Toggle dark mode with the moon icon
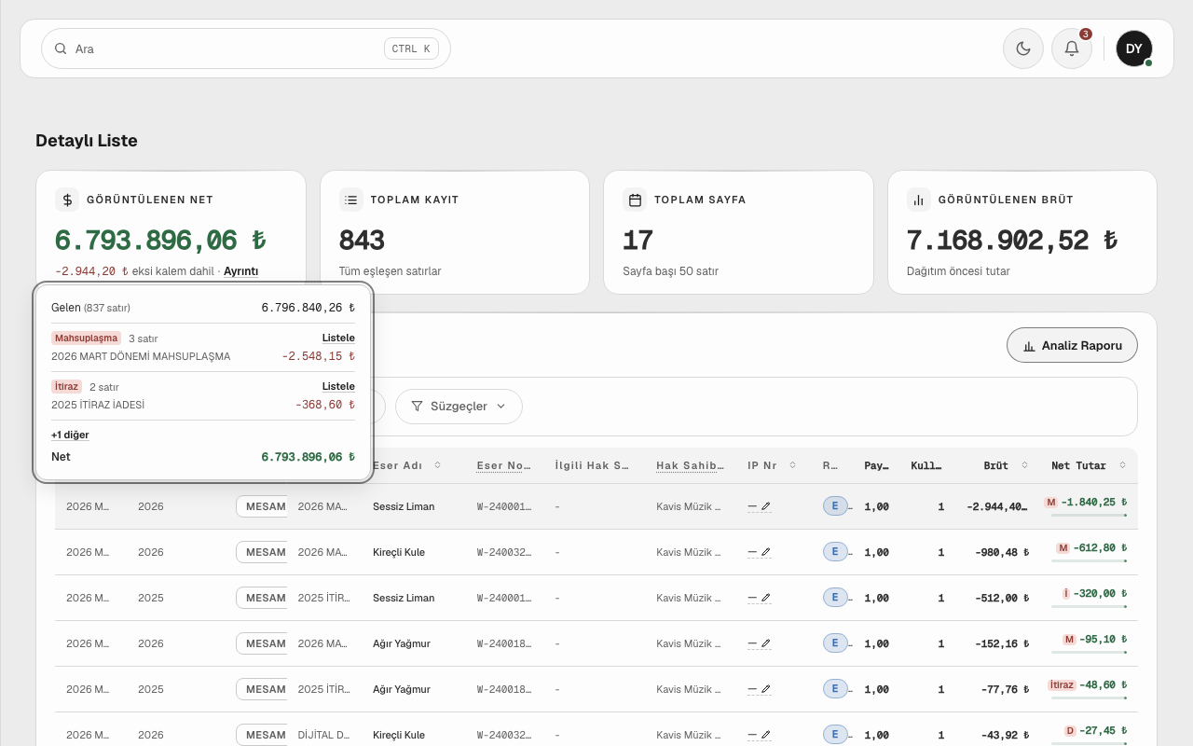 click(1023, 48)
